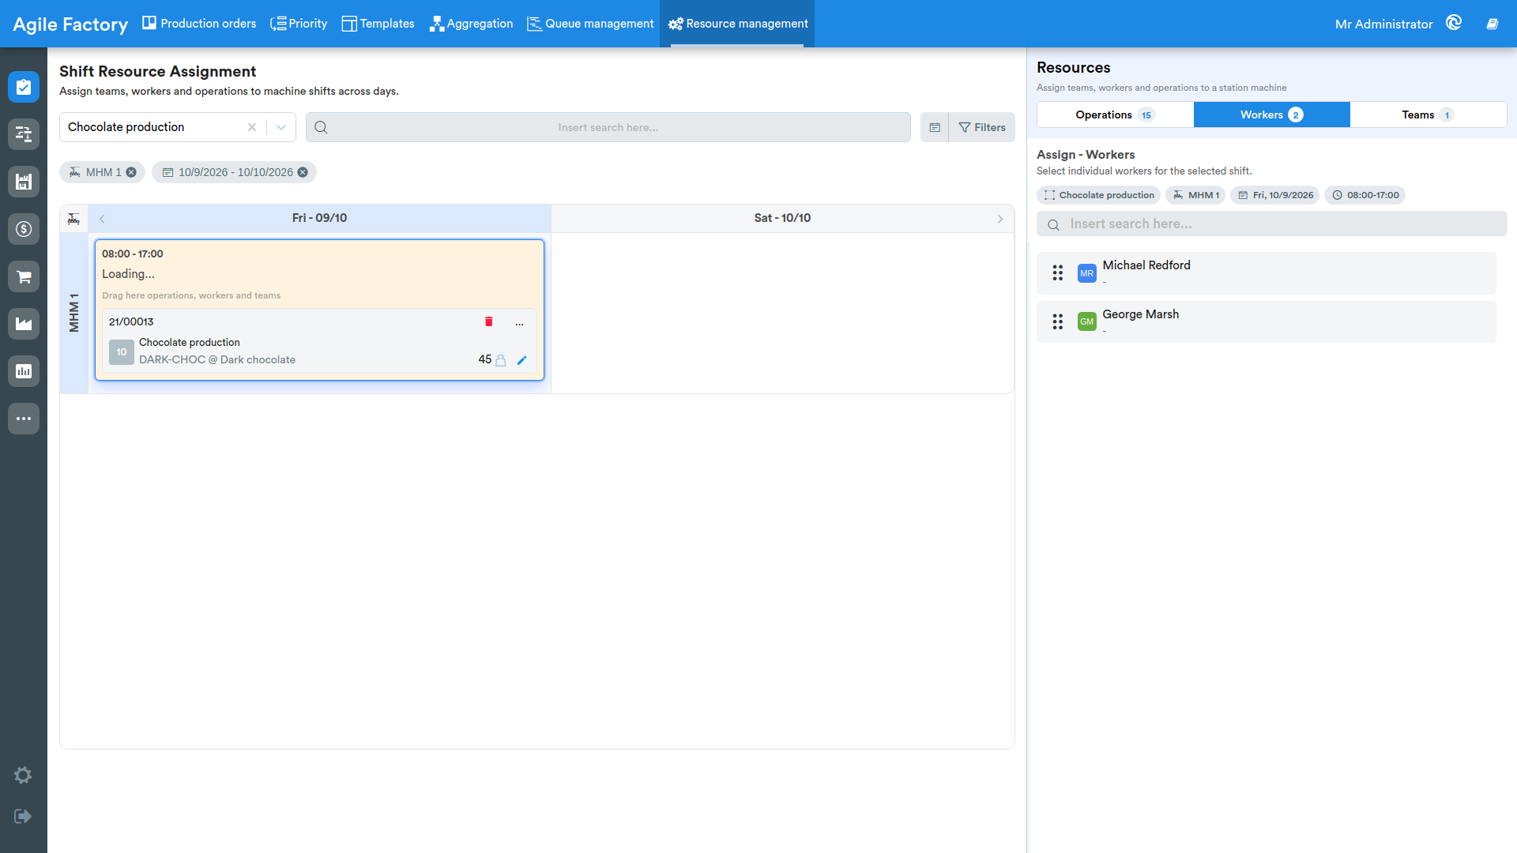Remove the MHM 1 filter chip

tap(131, 172)
